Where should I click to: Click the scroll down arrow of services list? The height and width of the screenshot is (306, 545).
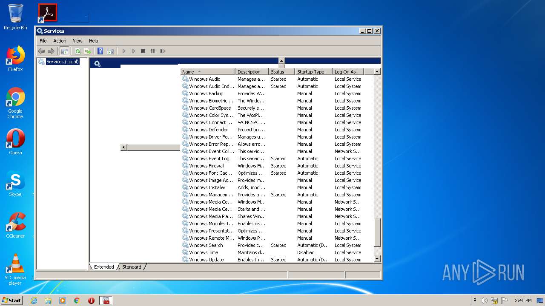point(377,259)
